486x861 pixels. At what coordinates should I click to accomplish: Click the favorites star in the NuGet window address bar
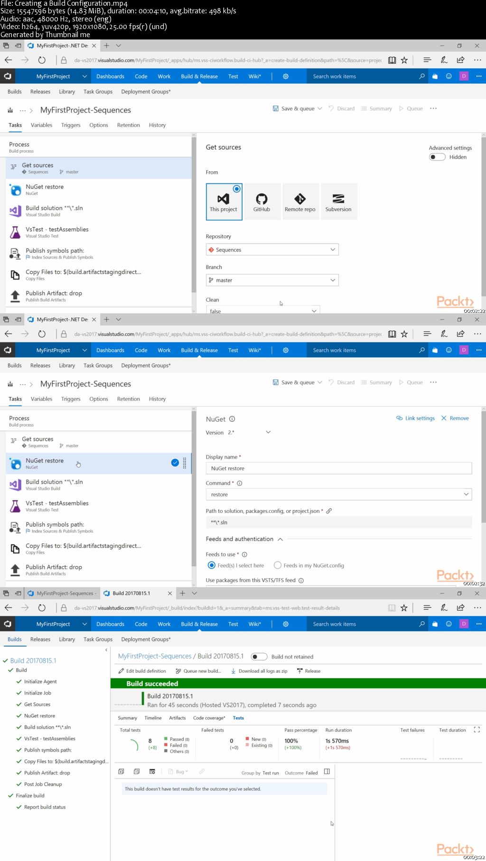pyautogui.click(x=404, y=334)
